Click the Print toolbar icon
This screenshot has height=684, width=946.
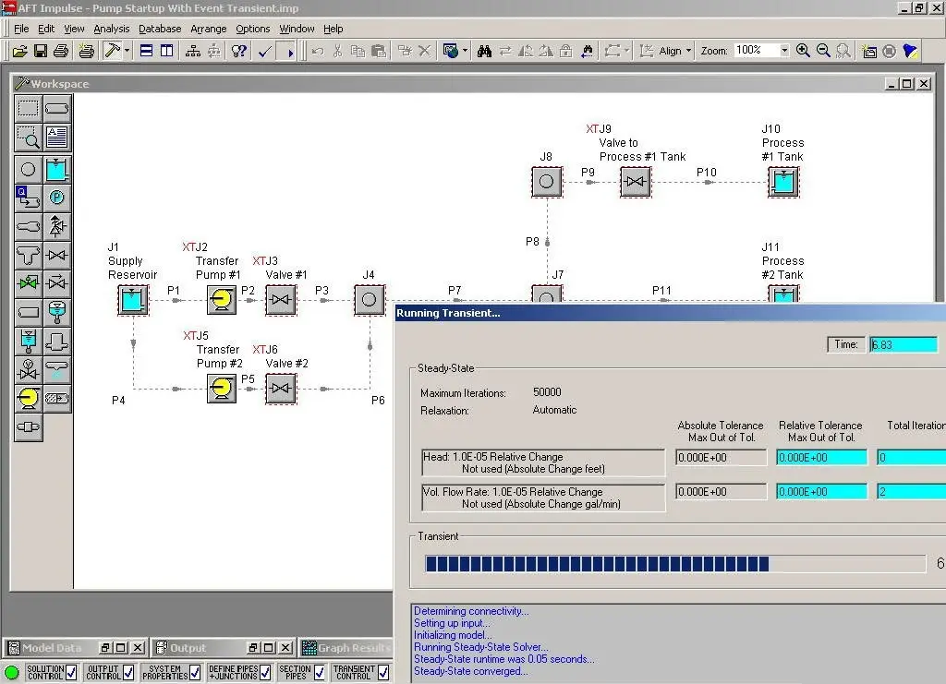(x=61, y=51)
